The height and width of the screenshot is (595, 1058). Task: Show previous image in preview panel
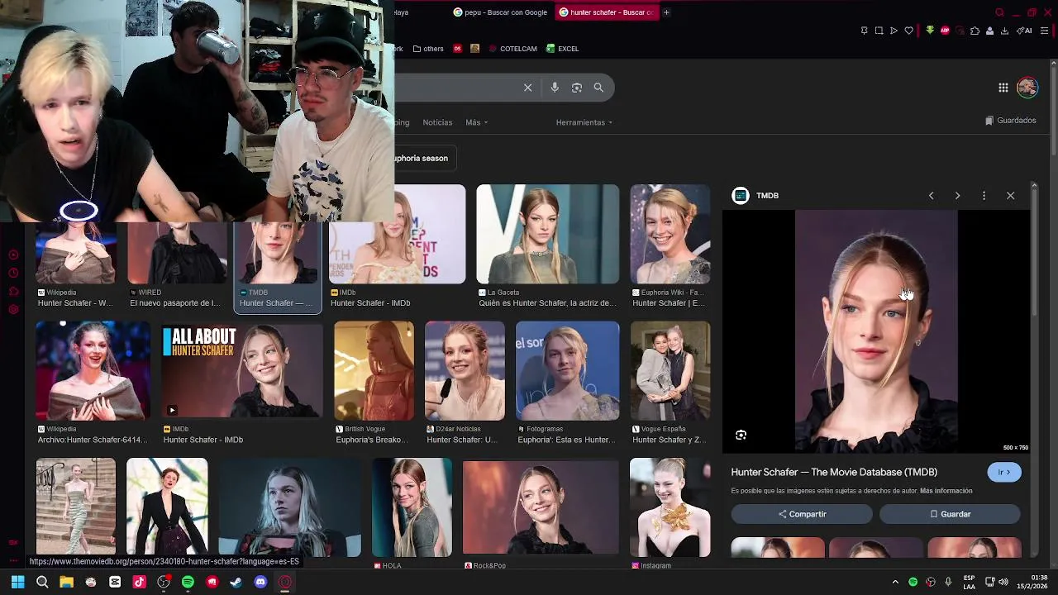click(x=932, y=196)
